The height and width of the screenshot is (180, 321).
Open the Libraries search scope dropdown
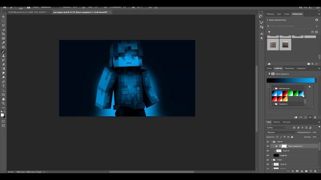[x=316, y=26]
